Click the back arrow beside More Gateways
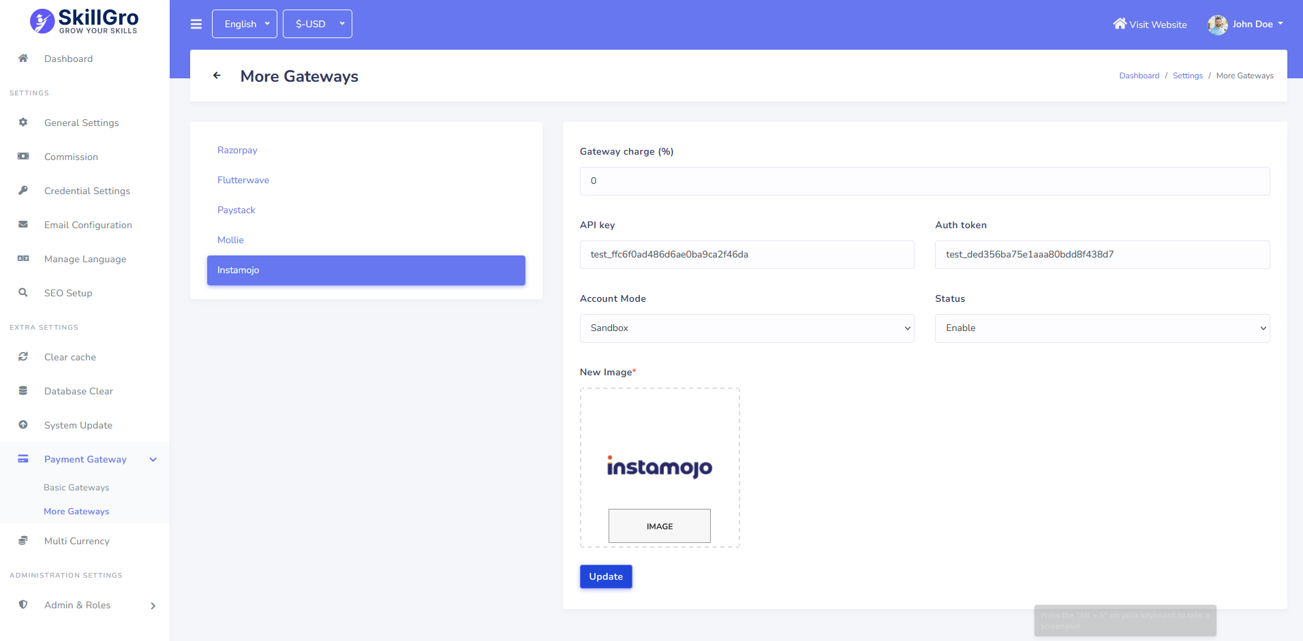 tap(217, 76)
